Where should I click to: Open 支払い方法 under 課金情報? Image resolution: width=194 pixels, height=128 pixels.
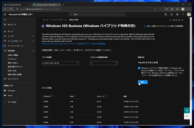coord(12,71)
